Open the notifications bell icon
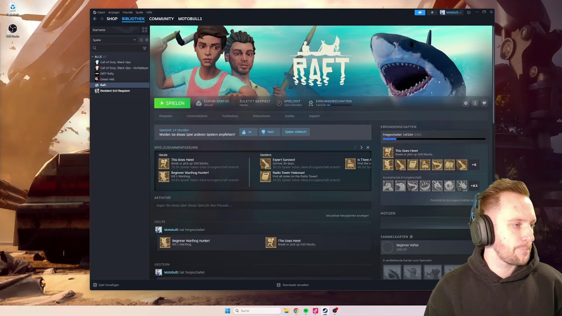Screen dimensions: 562x316 pos(432,12)
